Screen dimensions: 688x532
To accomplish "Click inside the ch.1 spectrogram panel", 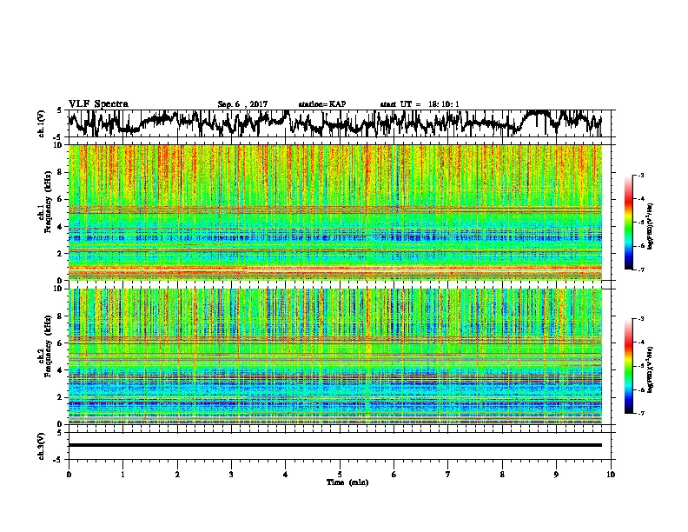I will [334, 212].
